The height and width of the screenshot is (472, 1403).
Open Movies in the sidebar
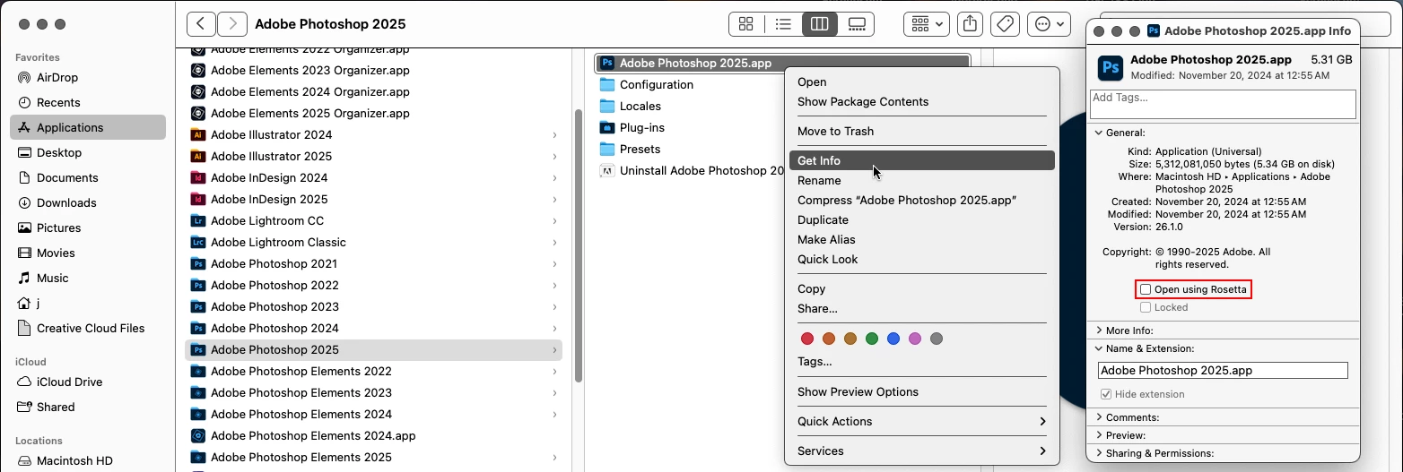click(x=88, y=253)
